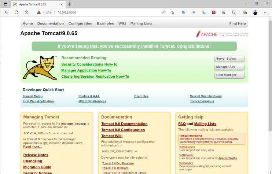Screen dimensions: 272x174
Task: Reload the page with refresh icon
Action: click(16, 12)
